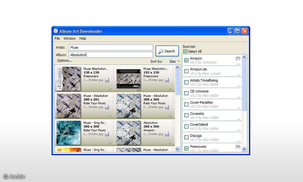Click the return arrow on 280 x 281 result
Viewport: 303px width, 182px height.
[x=110, y=116]
